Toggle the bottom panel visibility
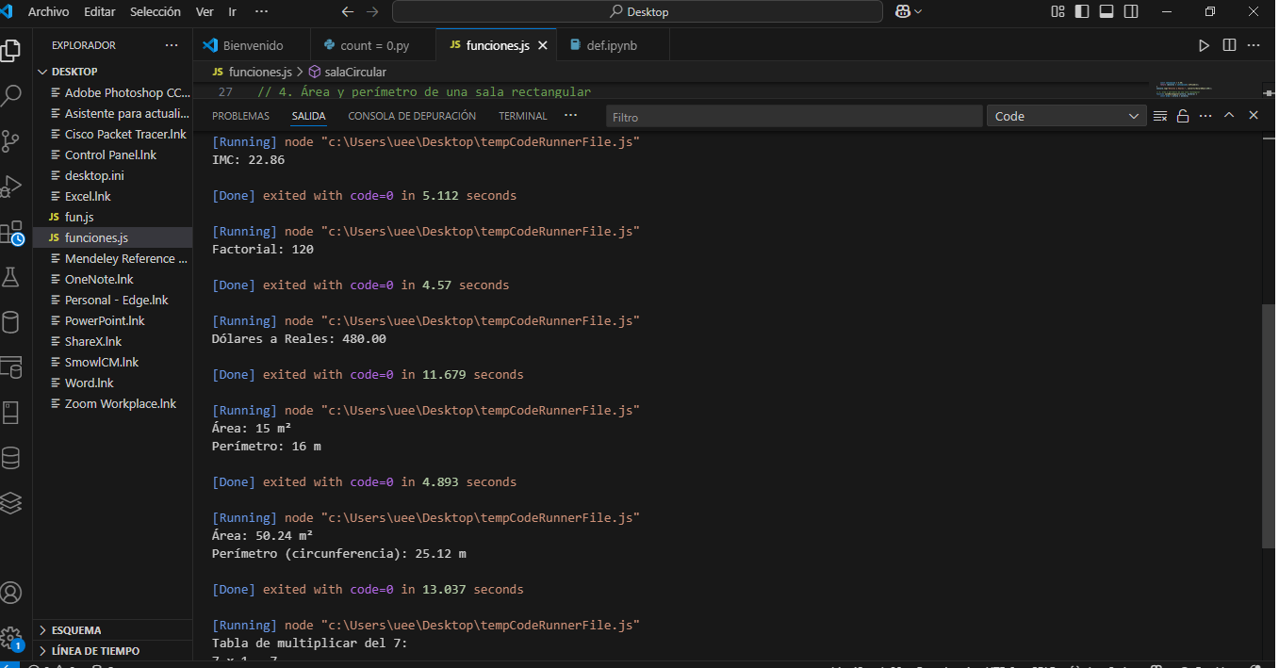 1107,11
